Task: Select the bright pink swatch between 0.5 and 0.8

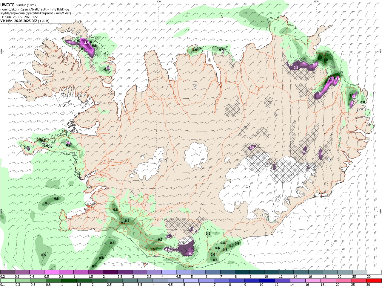Action: (51, 272)
